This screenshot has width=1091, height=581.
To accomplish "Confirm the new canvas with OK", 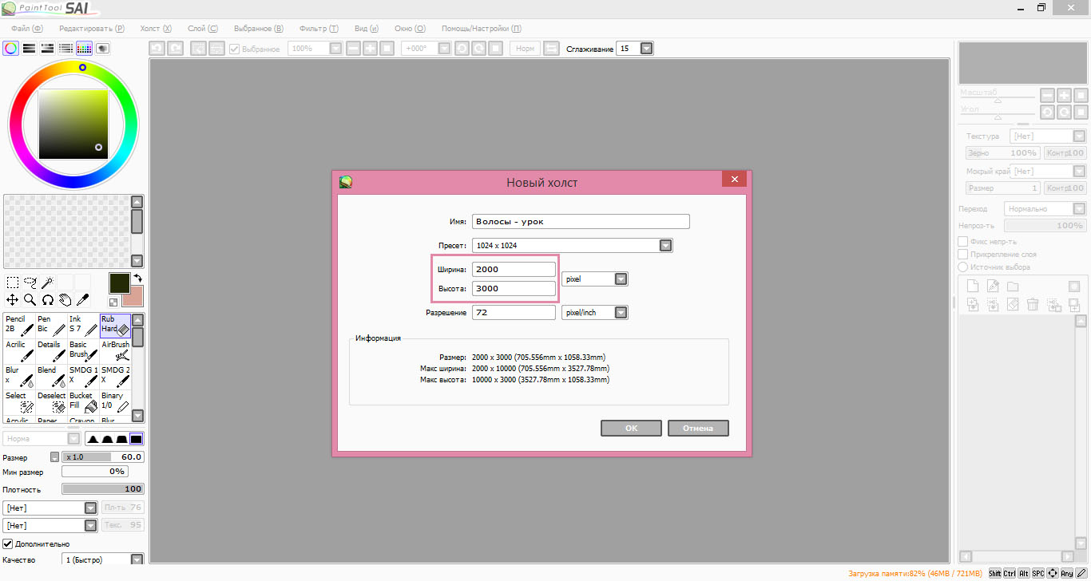I will tap(631, 429).
